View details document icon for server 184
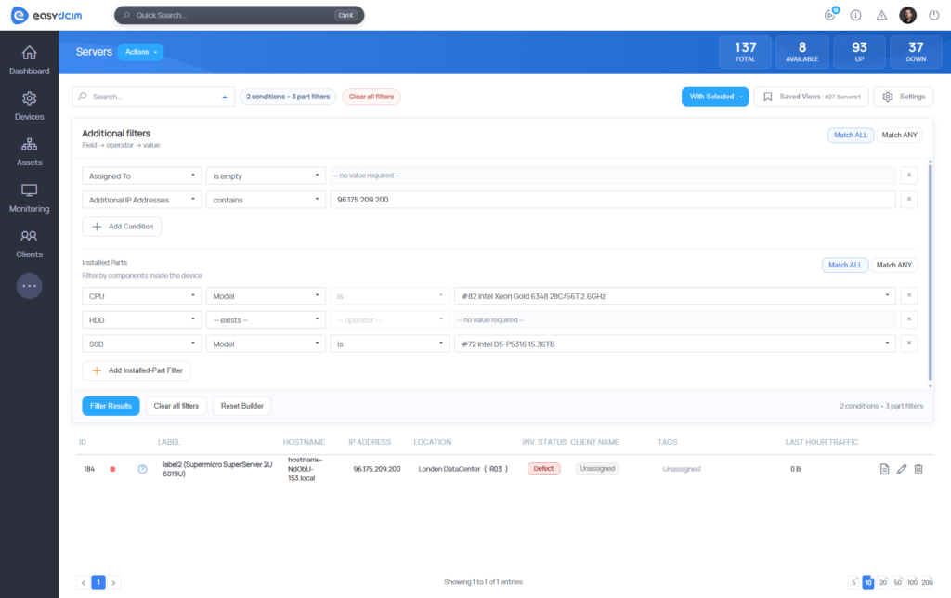 point(885,469)
